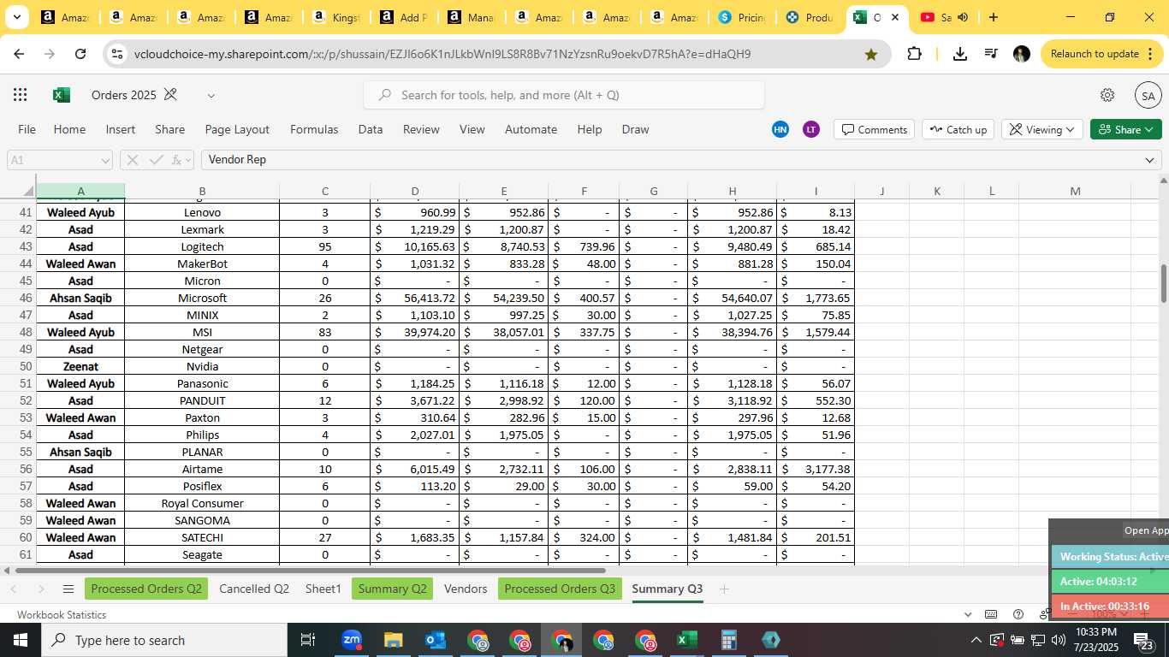Click the LT collaborator presence badge
The image size is (1169, 657).
point(811,129)
